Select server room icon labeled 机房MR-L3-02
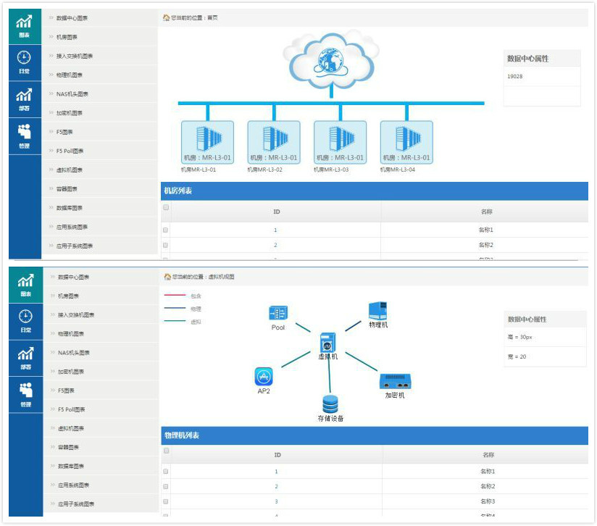The image size is (597, 526). tap(274, 142)
